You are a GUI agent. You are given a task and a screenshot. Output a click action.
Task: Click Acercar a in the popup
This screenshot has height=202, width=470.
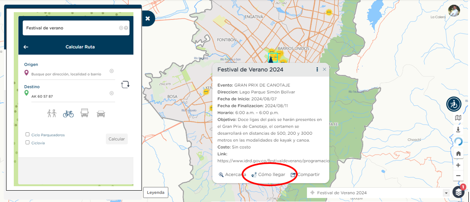[233, 175]
